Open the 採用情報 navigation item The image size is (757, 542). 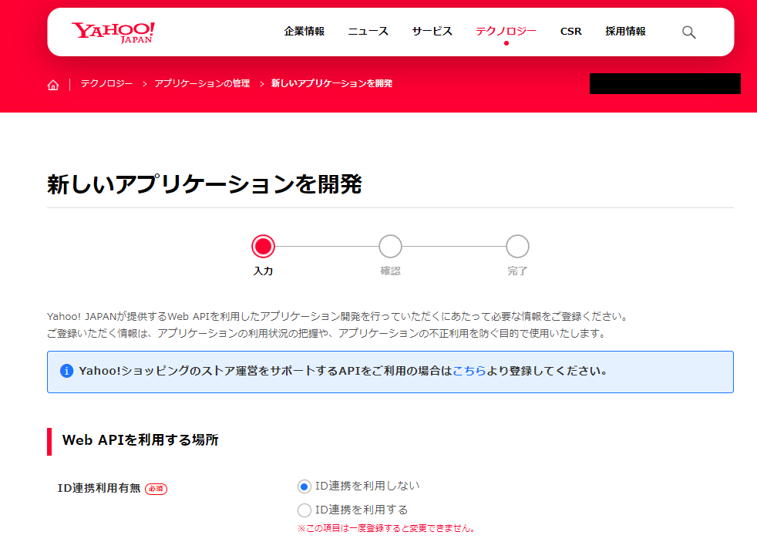(x=624, y=32)
